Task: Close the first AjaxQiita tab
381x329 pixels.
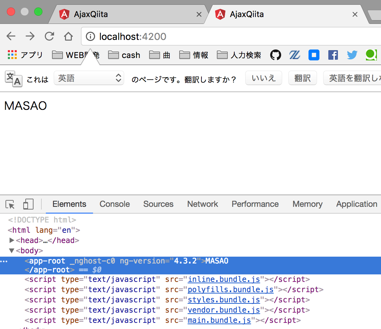Action: tap(199, 15)
